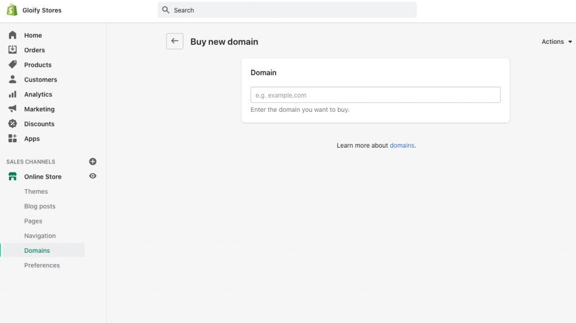576x323 pixels.
Task: Open the Home icon in sidebar
Action: click(x=12, y=35)
